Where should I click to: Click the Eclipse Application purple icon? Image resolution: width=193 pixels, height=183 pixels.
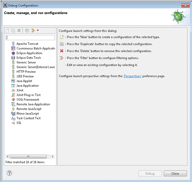(13, 53)
